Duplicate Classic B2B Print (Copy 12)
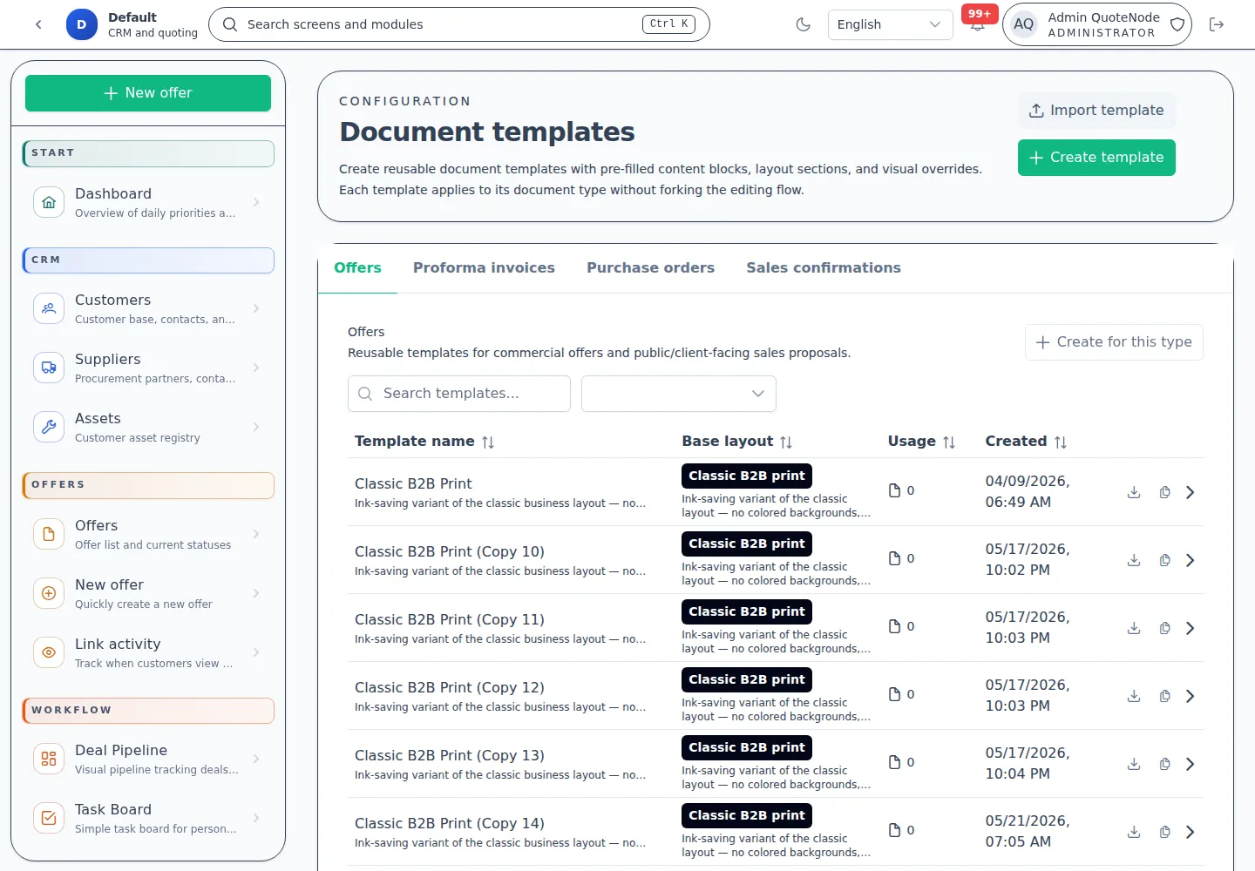Screen dimensions: 1255x871 pyautogui.click(x=1164, y=696)
